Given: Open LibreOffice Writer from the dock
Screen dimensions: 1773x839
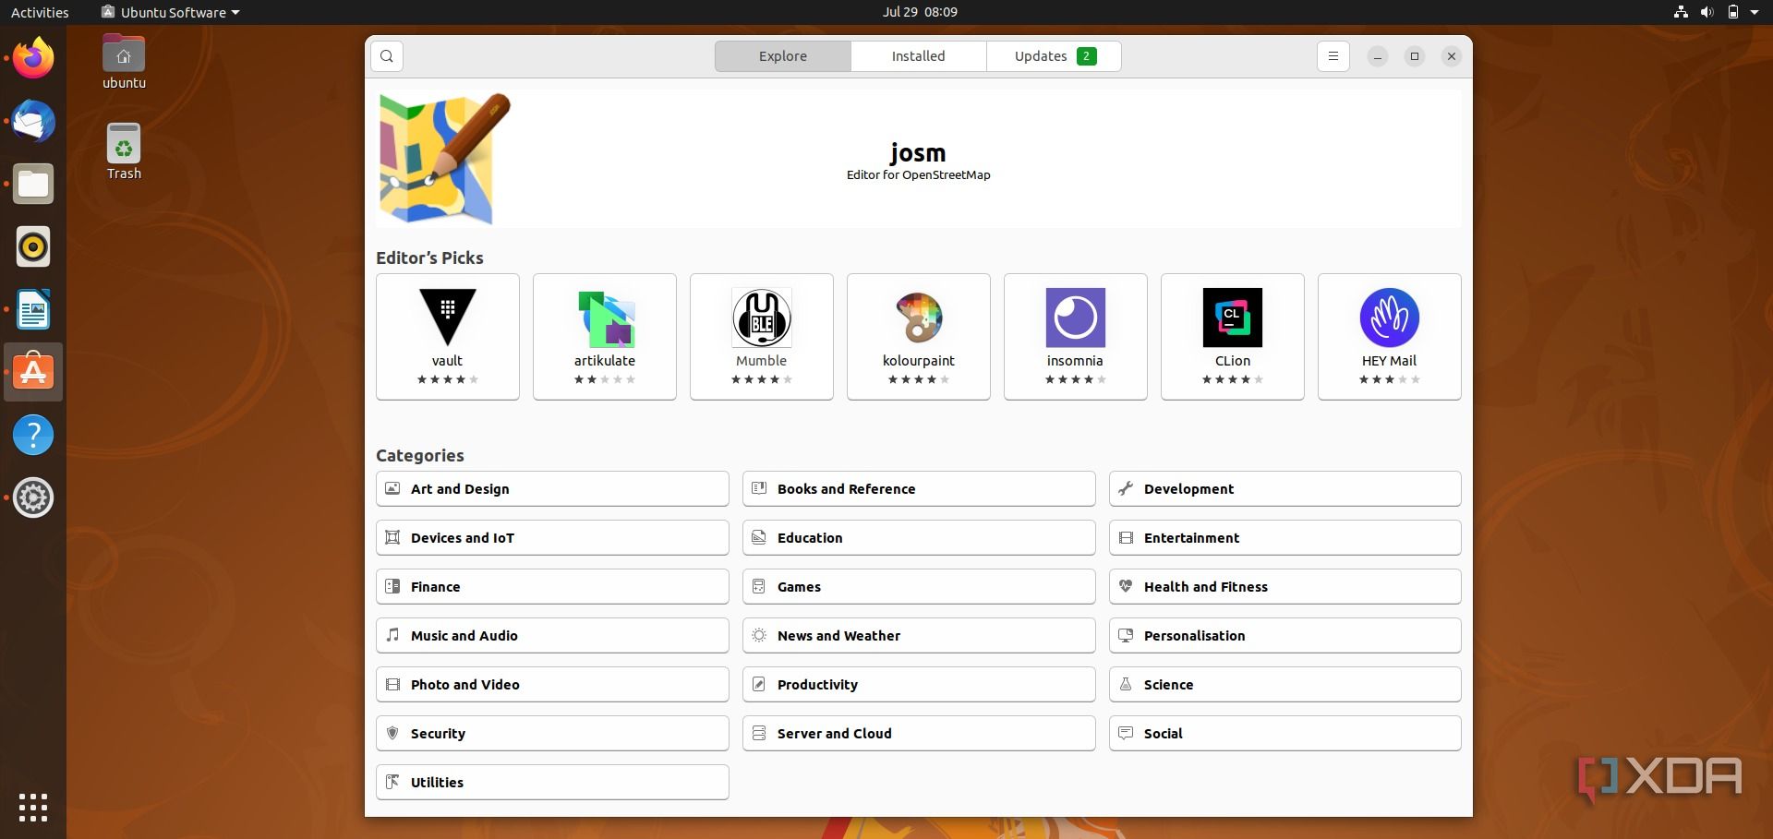Looking at the screenshot, I should tap(33, 309).
